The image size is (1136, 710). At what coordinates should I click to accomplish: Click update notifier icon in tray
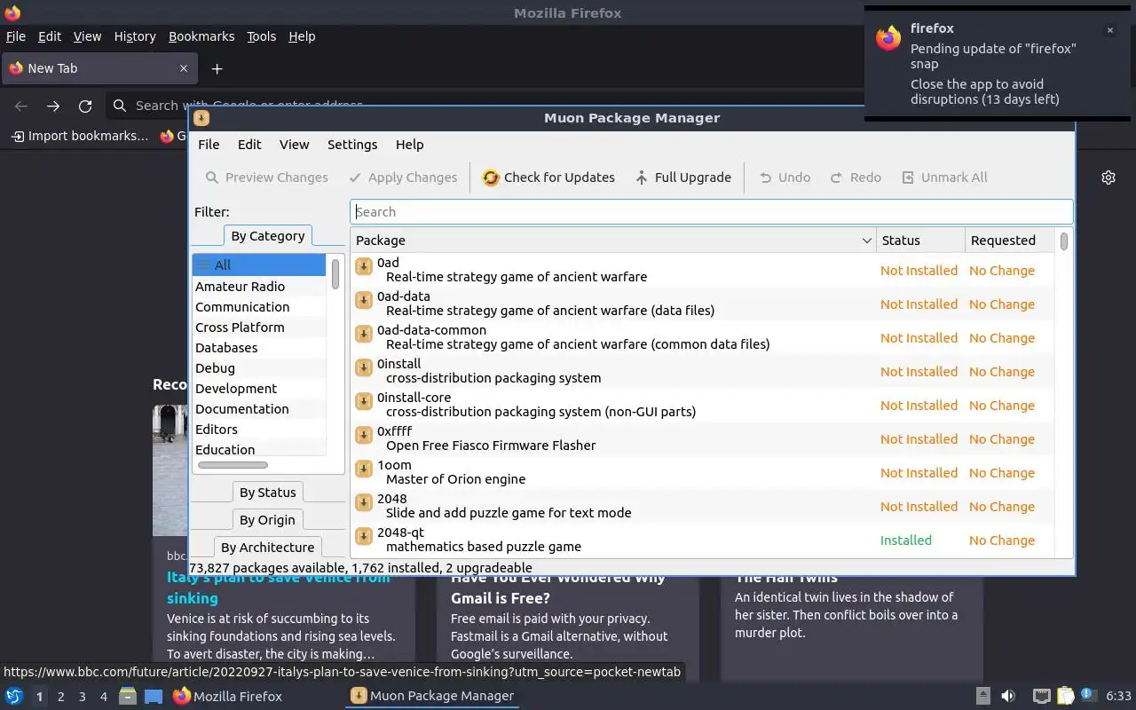pyautogui.click(x=1089, y=696)
